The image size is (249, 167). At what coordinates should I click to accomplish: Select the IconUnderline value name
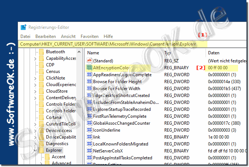click(107, 130)
